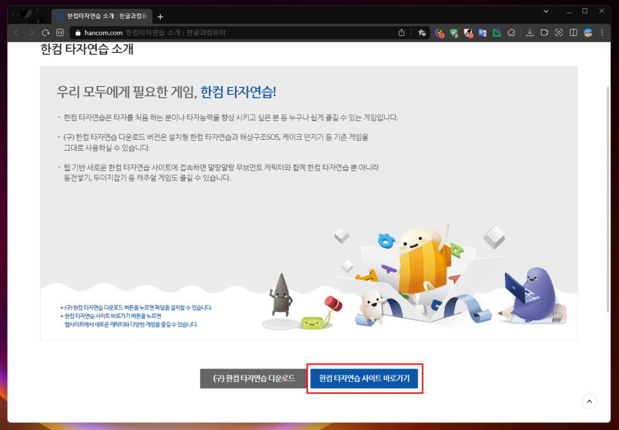Screen dimensions: 619x430
Task: Click the characters illustration image
Action: tap(415, 278)
